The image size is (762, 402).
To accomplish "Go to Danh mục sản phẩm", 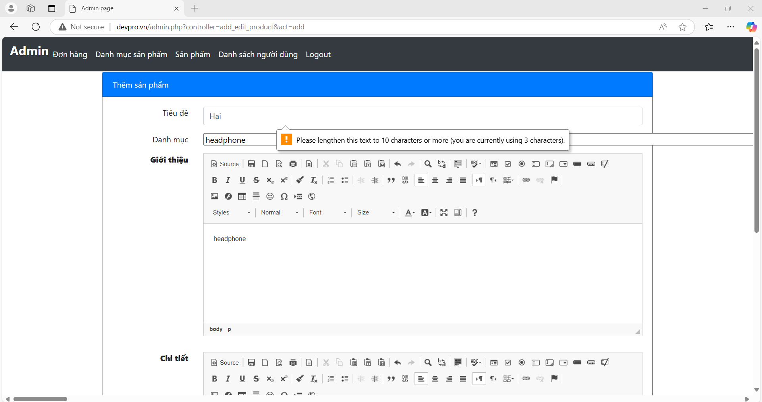I will pyautogui.click(x=131, y=55).
